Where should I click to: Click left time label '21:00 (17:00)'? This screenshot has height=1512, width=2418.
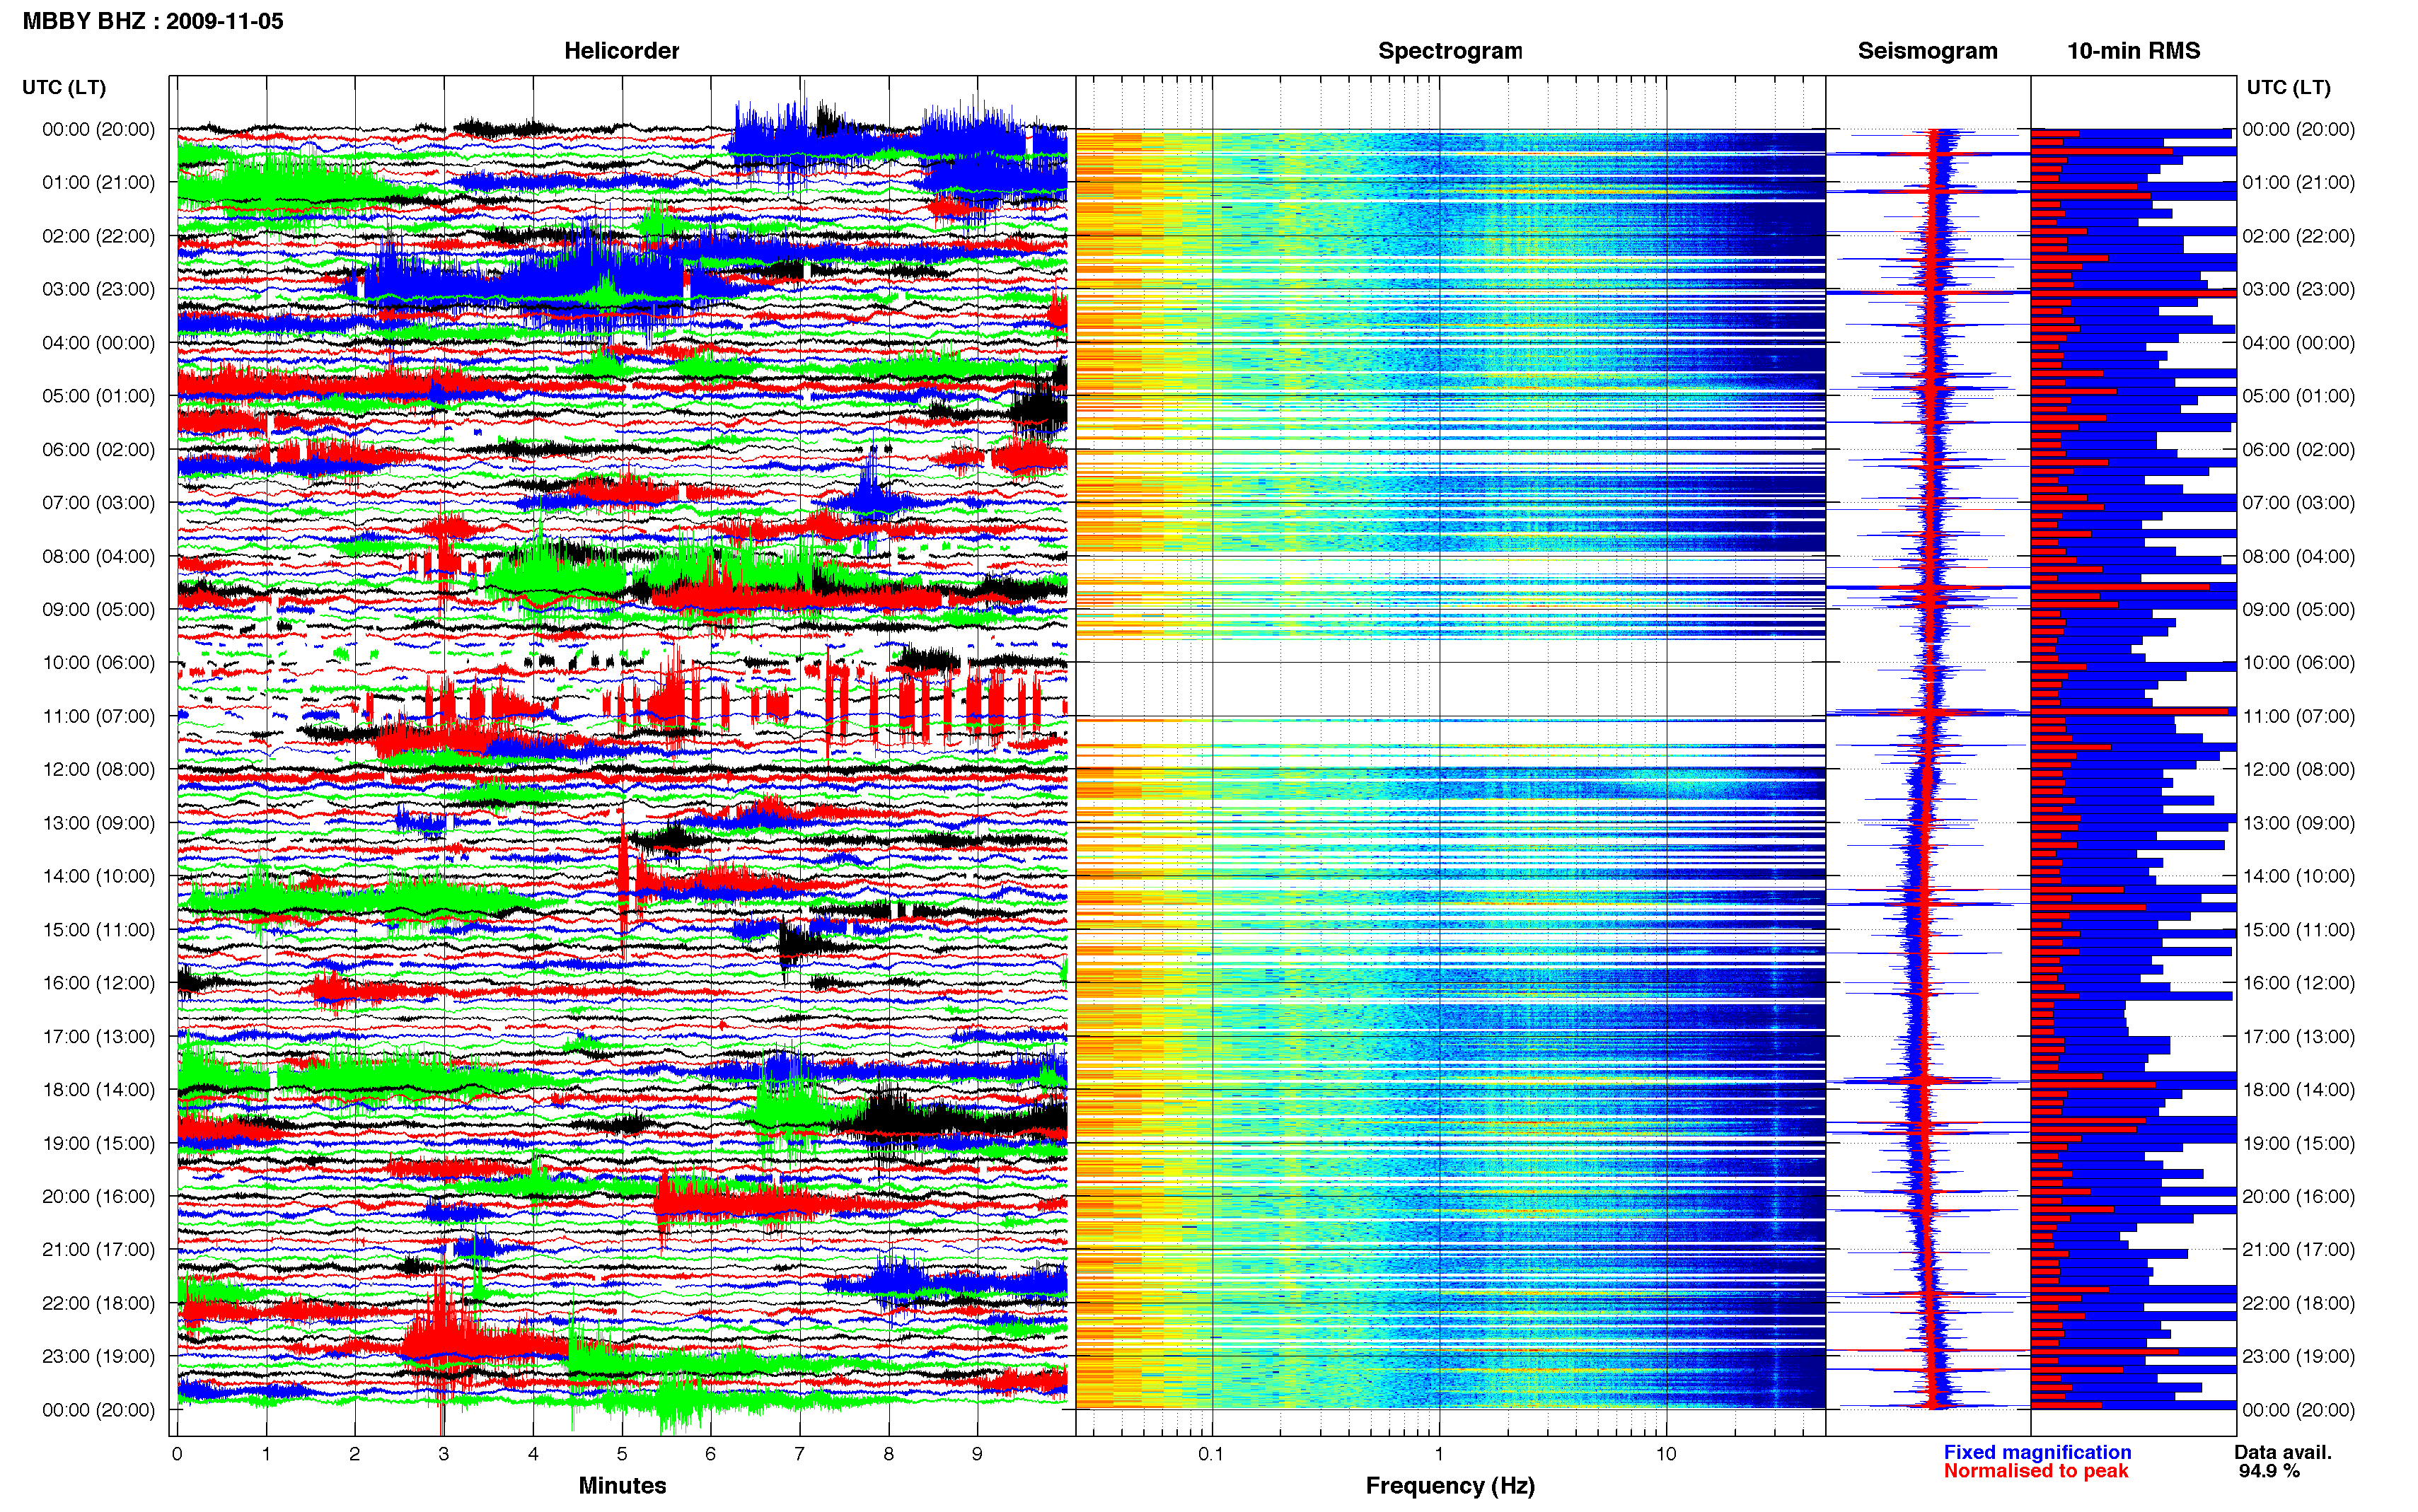pos(98,1250)
